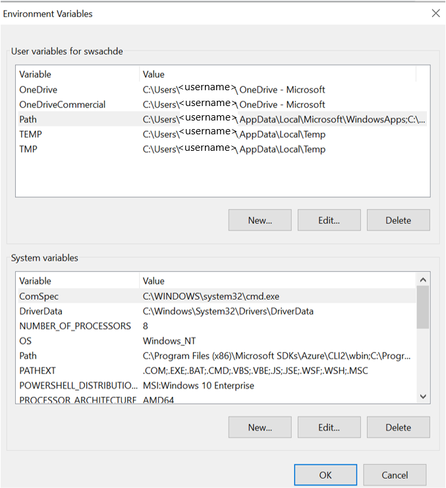
Task: Close the Environment Variables dialog
Action: [x=435, y=13]
